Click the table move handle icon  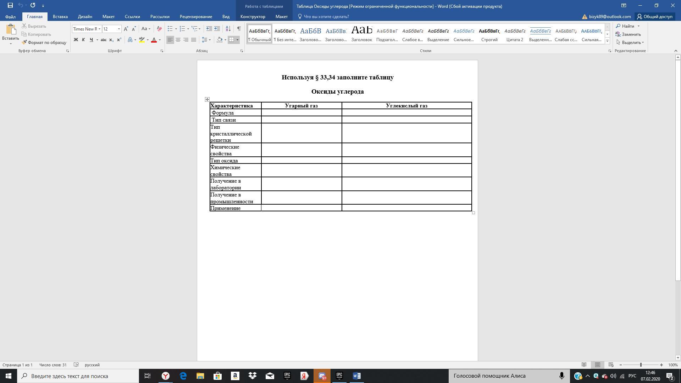point(207,100)
